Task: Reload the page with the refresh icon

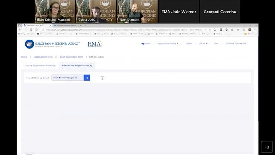Action: pyautogui.click(x=31, y=30)
